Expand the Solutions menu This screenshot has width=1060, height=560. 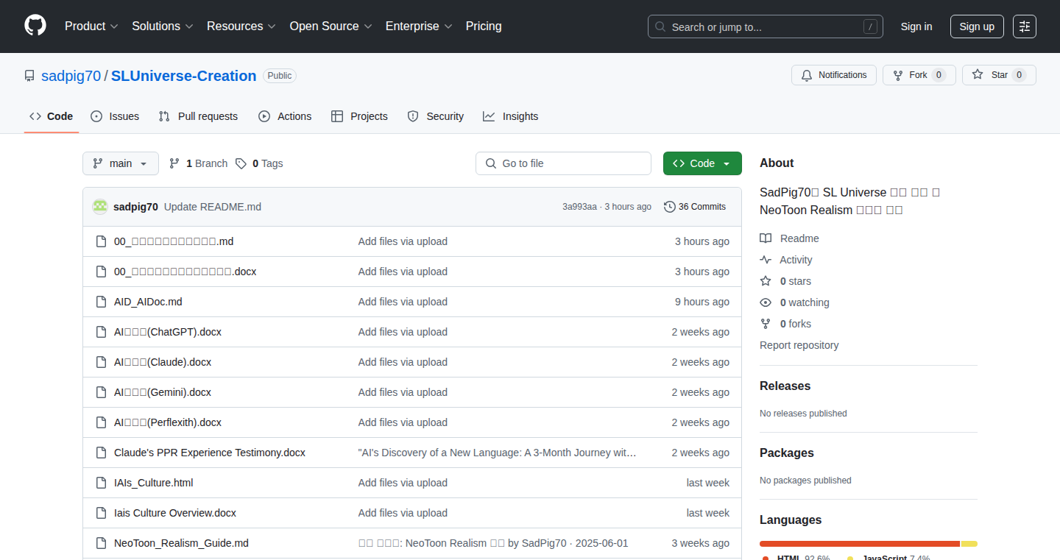point(163,26)
